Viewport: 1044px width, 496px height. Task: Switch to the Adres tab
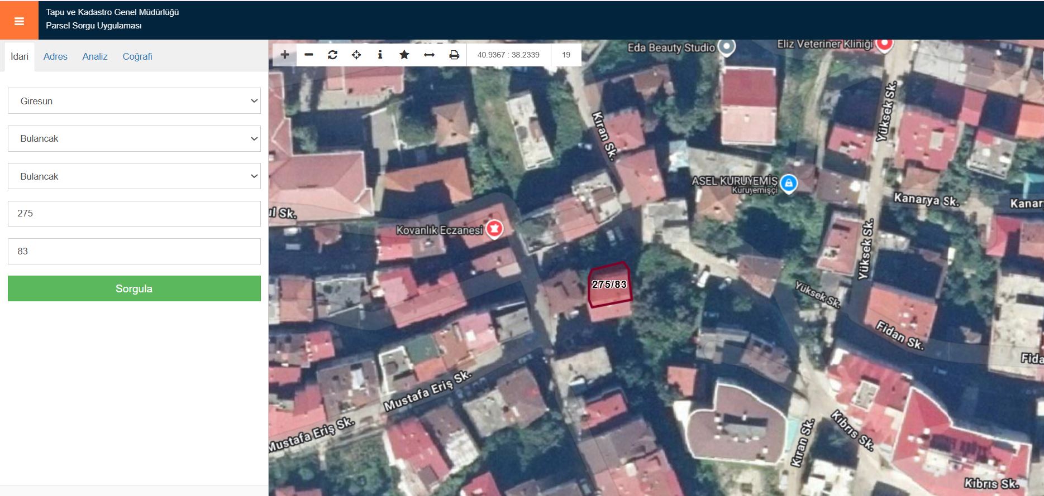click(55, 56)
